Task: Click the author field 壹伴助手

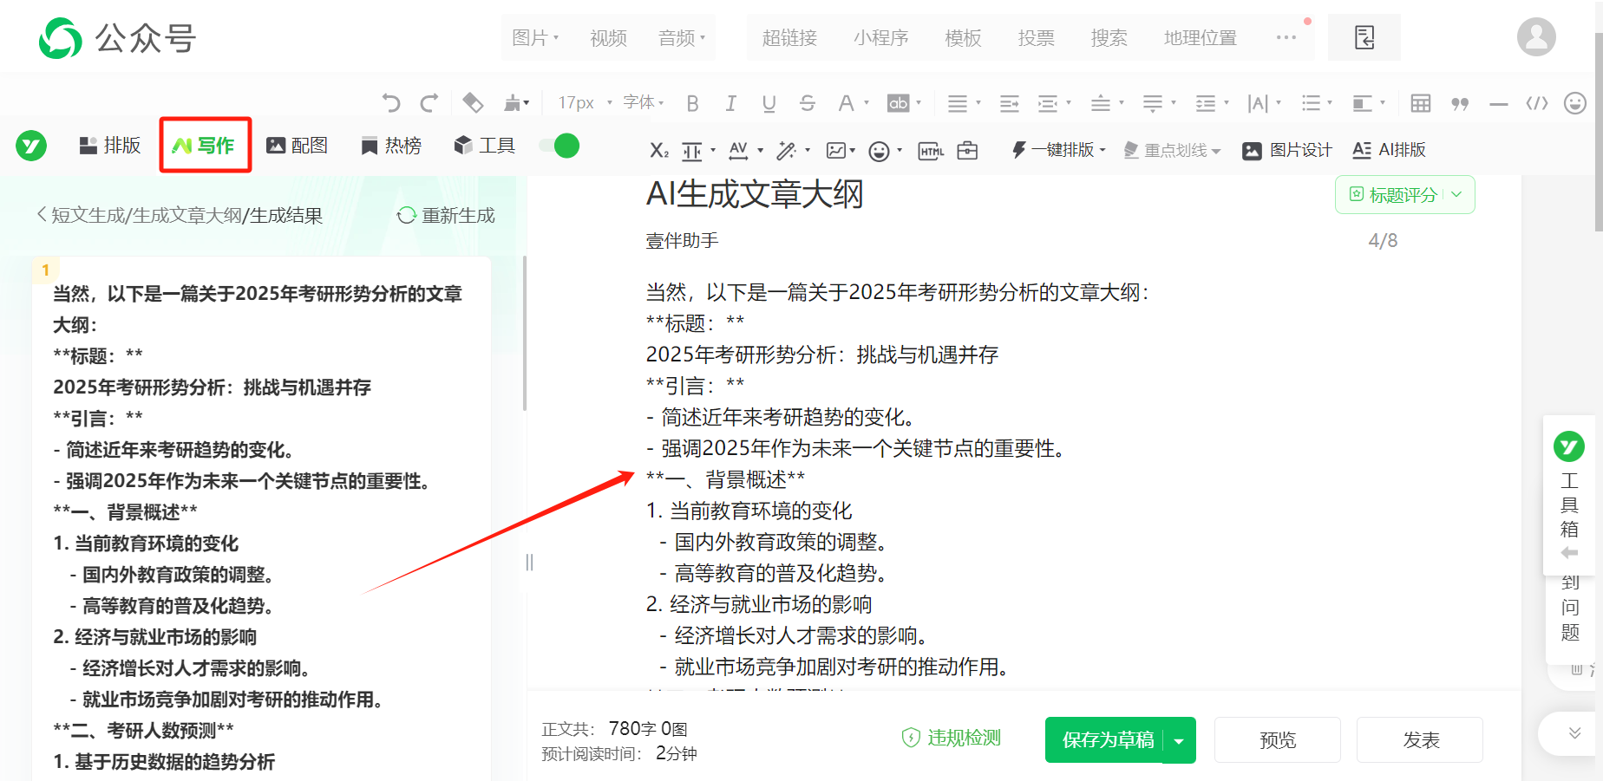Action: [x=682, y=241]
